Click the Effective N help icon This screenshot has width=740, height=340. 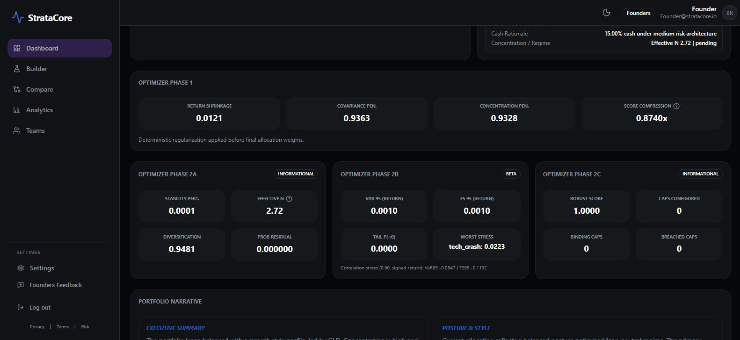coord(289,199)
